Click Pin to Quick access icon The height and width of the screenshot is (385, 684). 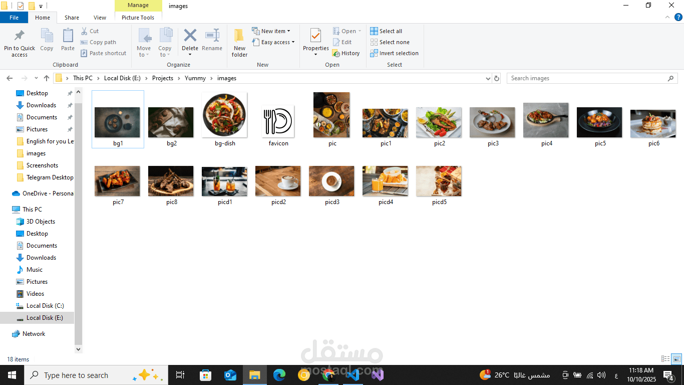tap(20, 36)
